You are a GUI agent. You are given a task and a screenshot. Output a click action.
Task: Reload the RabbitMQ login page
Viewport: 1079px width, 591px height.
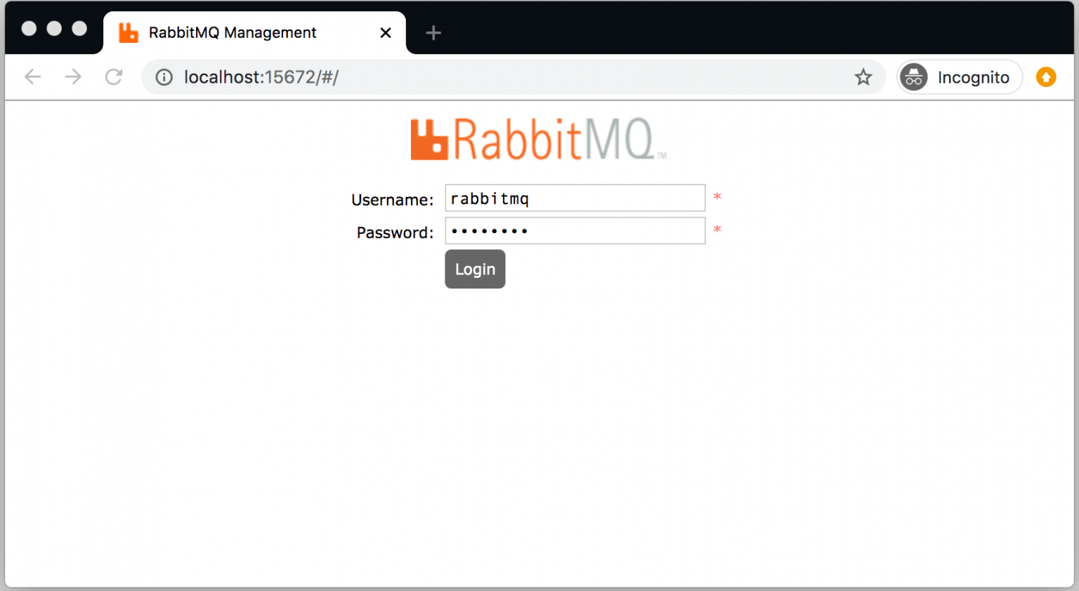point(113,77)
